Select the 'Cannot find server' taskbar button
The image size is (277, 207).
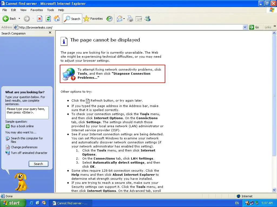click(70, 203)
